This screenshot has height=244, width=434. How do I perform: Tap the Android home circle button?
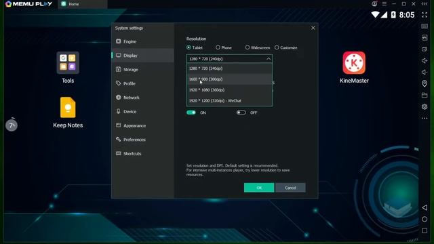tap(425, 219)
